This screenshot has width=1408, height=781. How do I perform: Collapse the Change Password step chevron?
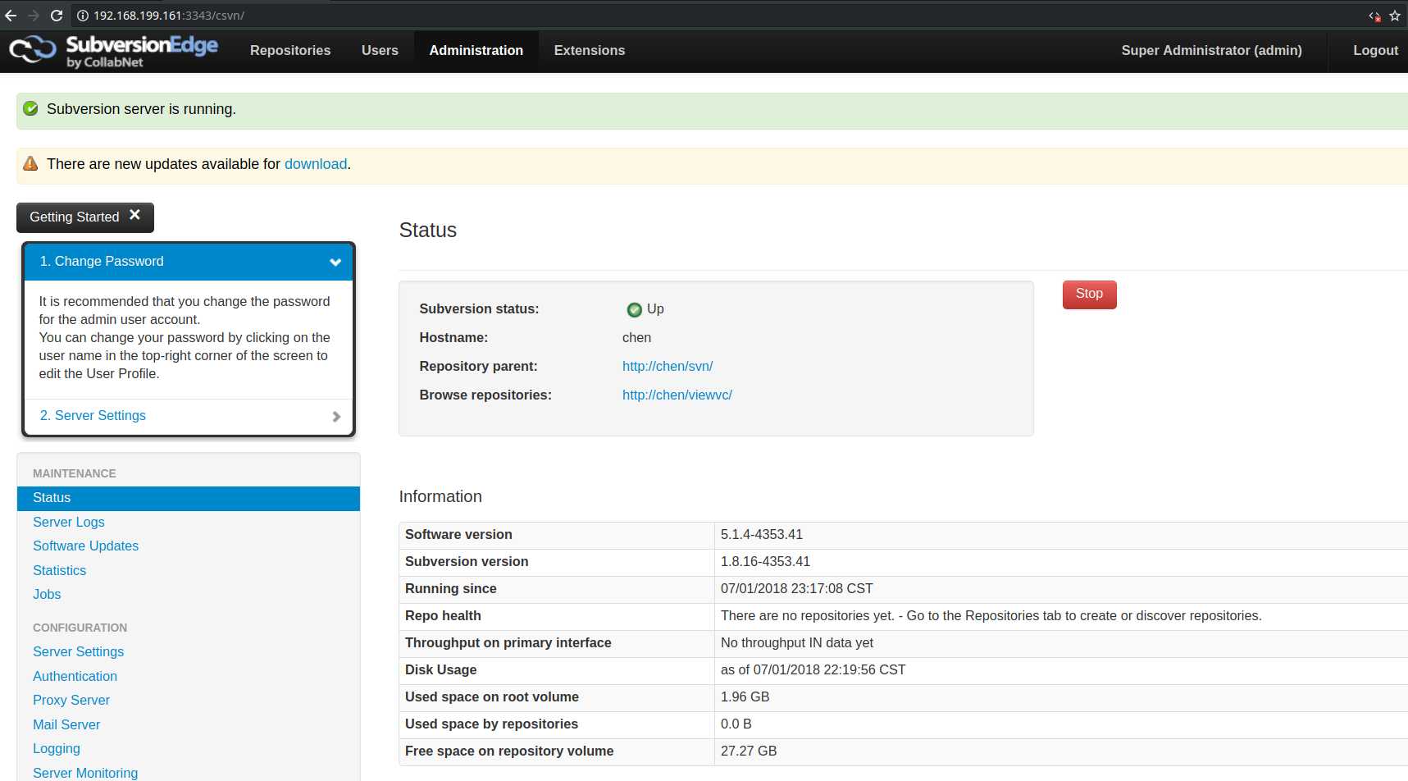pos(335,262)
